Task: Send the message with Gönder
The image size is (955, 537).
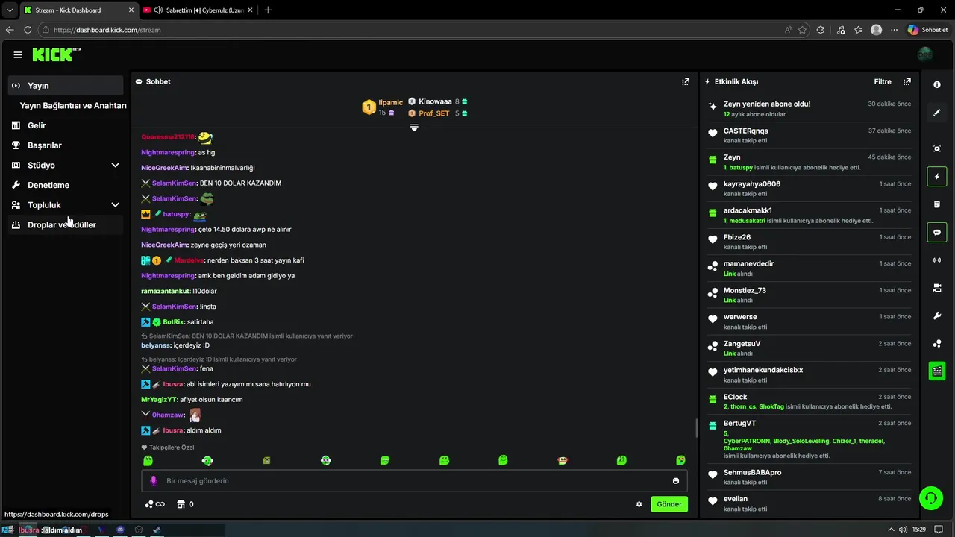Action: coord(668,504)
